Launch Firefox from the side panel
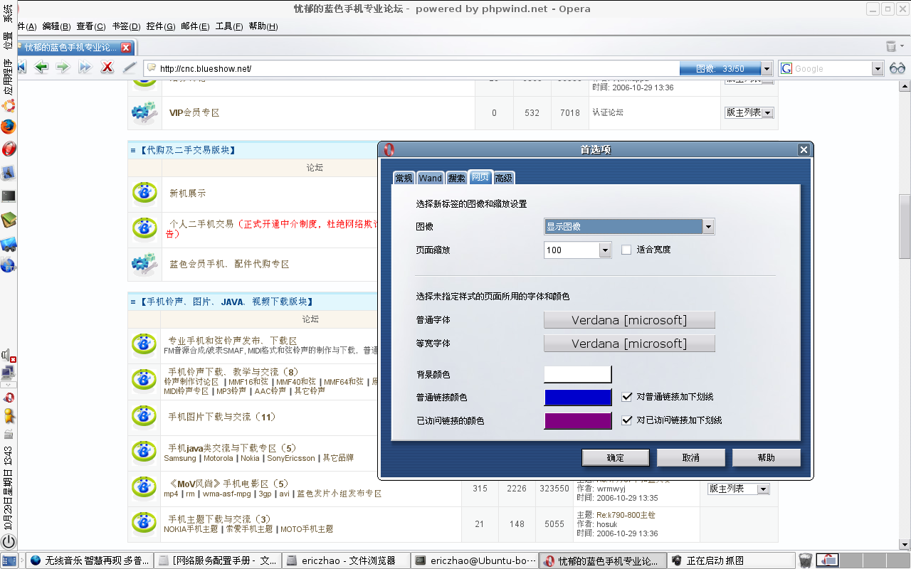 [9, 127]
